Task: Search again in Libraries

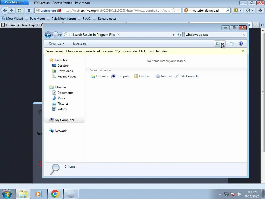Action: coord(99,76)
